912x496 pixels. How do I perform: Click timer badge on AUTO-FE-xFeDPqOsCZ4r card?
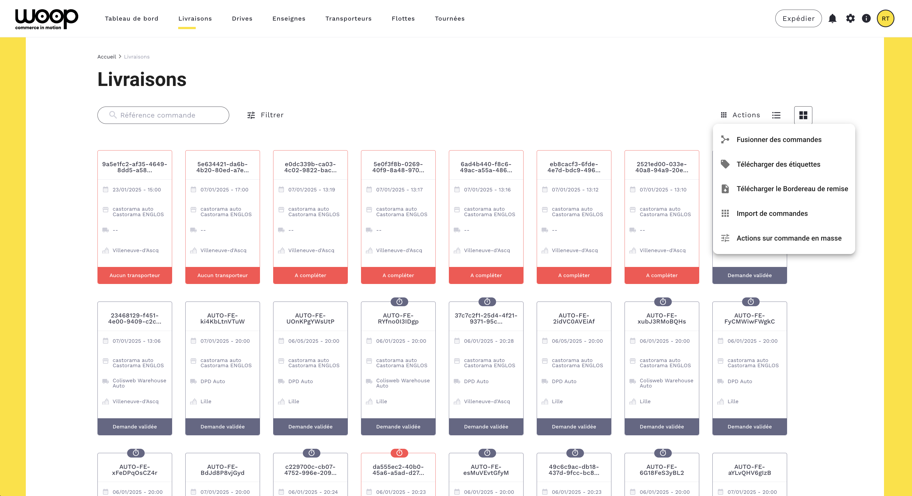click(x=136, y=453)
